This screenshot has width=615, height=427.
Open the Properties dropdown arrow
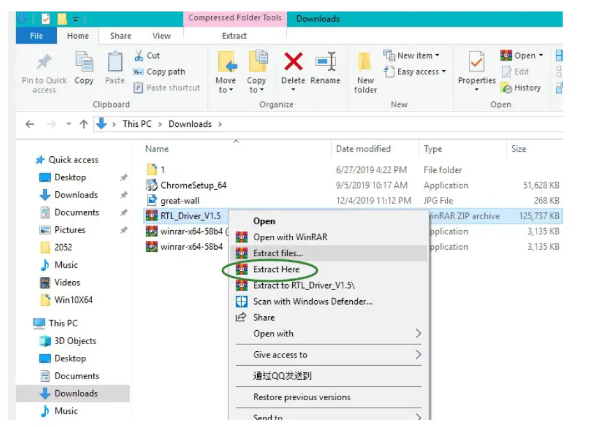pyautogui.click(x=477, y=90)
